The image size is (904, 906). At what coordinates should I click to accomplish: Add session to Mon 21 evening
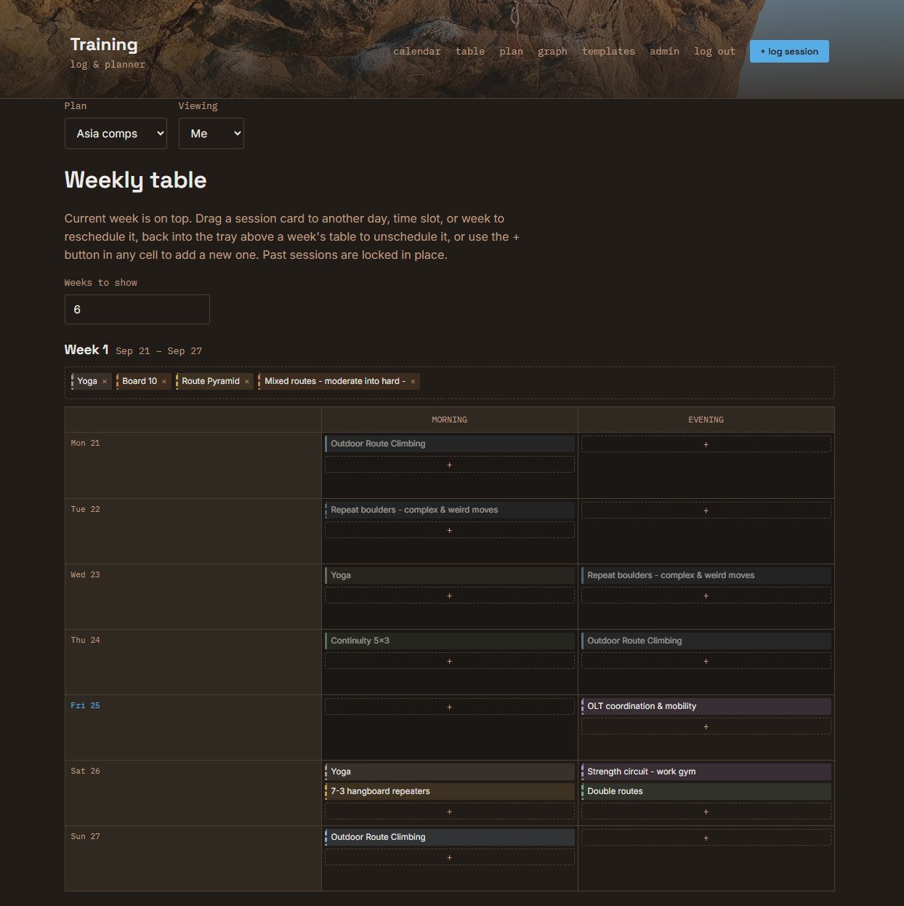click(x=706, y=444)
